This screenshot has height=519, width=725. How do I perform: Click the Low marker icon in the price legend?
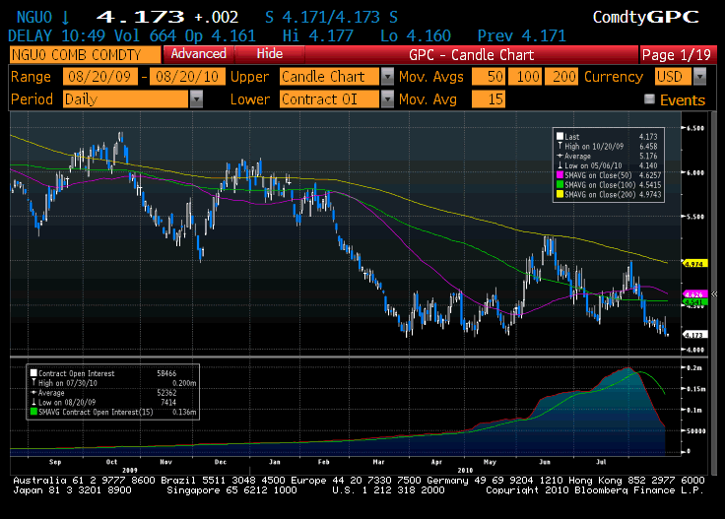point(560,164)
